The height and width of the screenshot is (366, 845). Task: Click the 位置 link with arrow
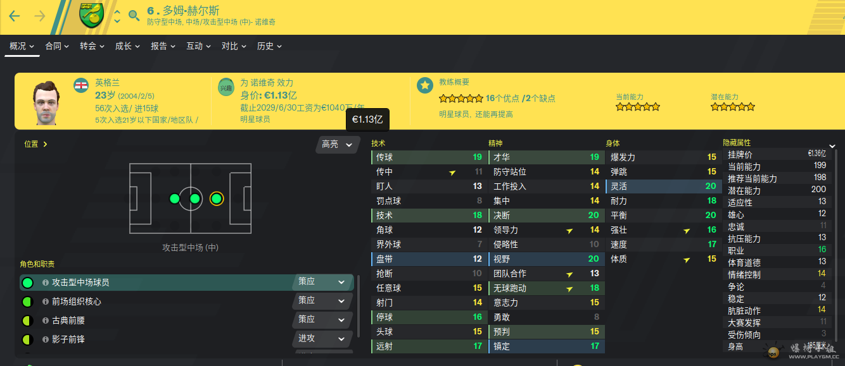coord(36,144)
